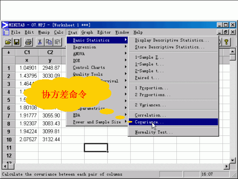238x179 pixels.
Task: Expand the Control Charts submenu
Action: [89, 67]
